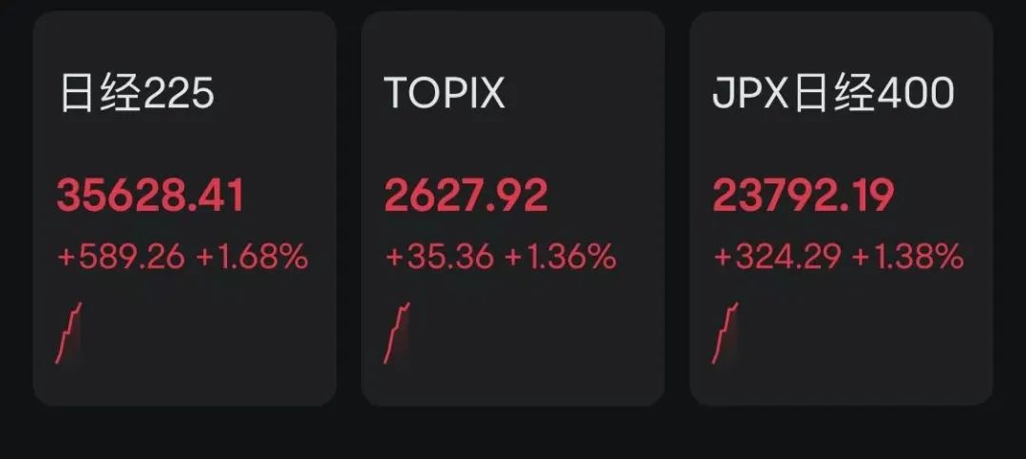
Task: Click the +1.36% percentage change
Action: [x=560, y=257]
